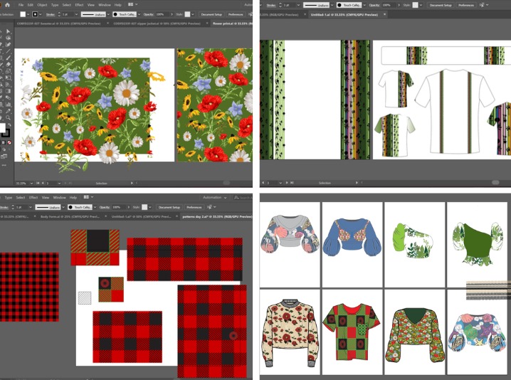Click Document Setup in the flower print window
This screenshot has width=511, height=380.
[211, 14]
